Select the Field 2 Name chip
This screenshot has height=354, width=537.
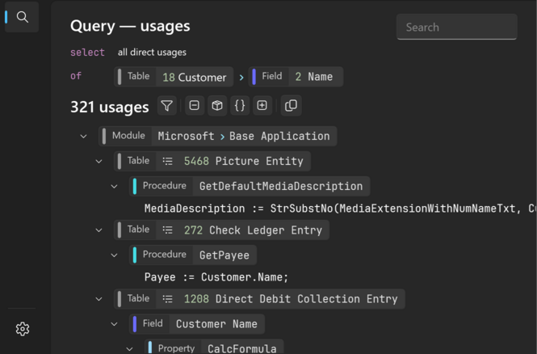pos(296,77)
